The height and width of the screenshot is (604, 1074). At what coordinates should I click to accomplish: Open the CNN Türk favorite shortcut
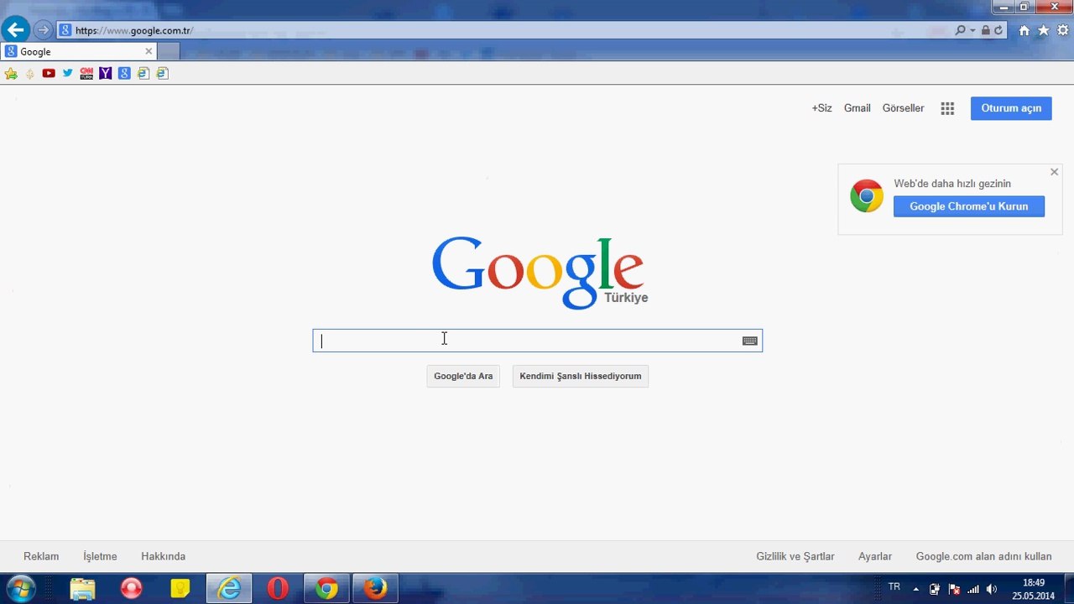pos(86,74)
